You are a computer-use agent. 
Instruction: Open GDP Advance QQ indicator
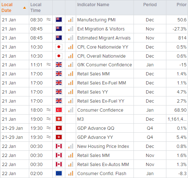click(96, 128)
